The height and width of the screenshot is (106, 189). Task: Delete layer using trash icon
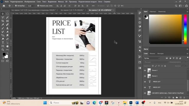(184, 97)
